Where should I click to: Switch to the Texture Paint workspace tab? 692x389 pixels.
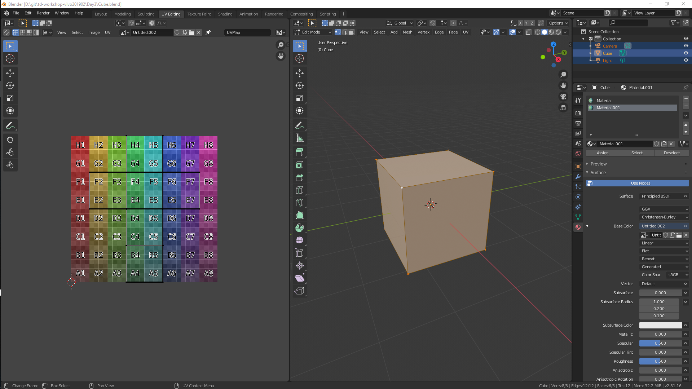pyautogui.click(x=199, y=14)
